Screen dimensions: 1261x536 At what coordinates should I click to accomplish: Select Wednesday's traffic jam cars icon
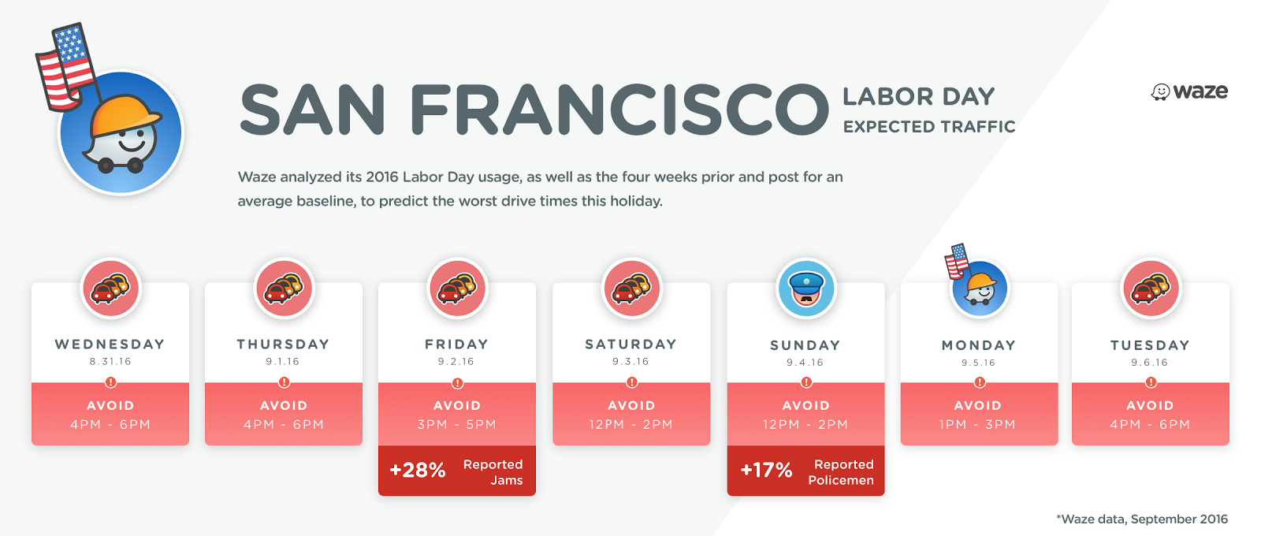(111, 288)
